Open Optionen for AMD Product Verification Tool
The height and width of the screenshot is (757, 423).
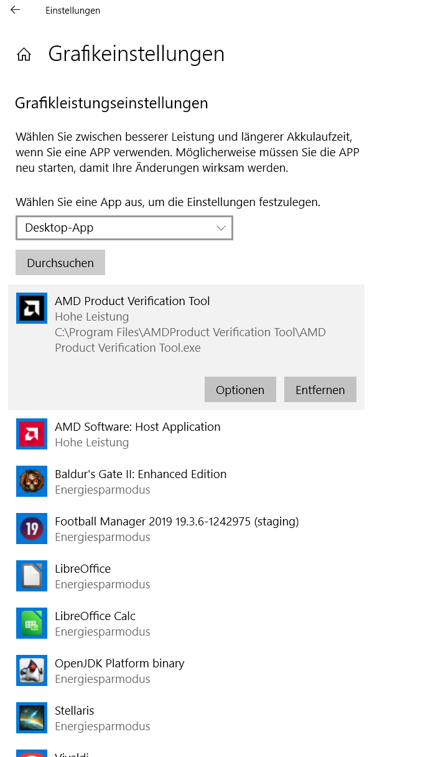(x=240, y=390)
